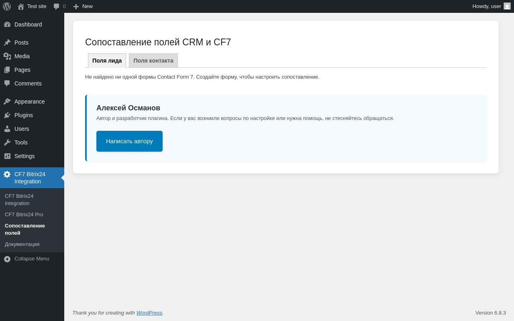
Task: Navigate to Pages menu item
Action: coord(32,70)
